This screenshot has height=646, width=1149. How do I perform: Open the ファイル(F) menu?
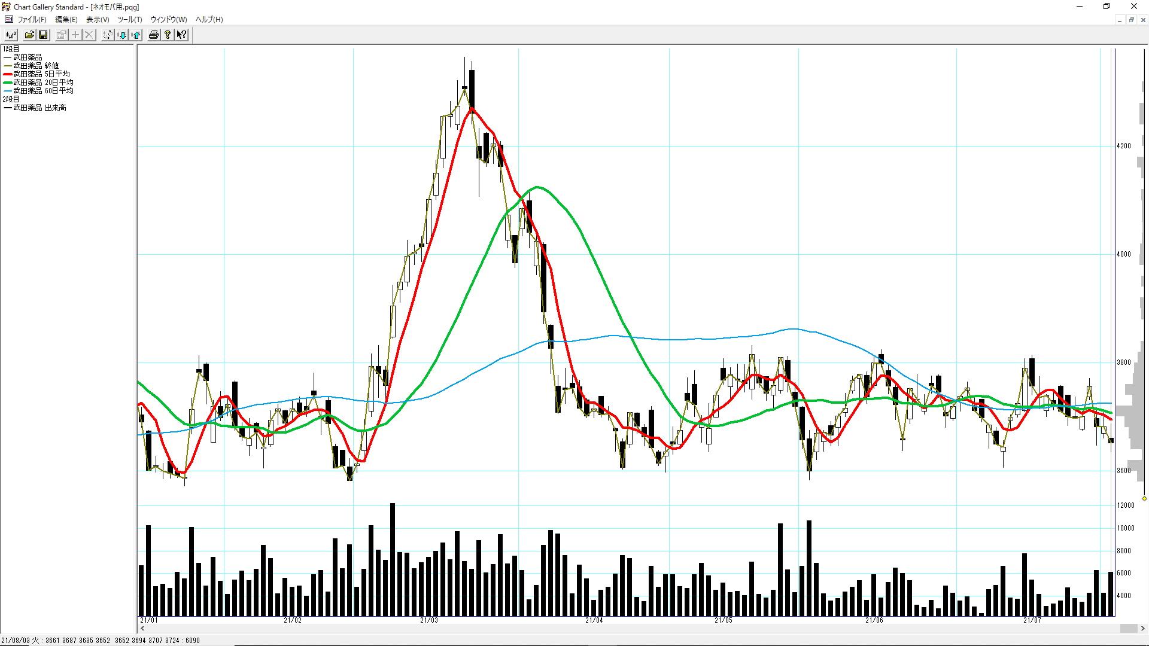[x=32, y=19]
